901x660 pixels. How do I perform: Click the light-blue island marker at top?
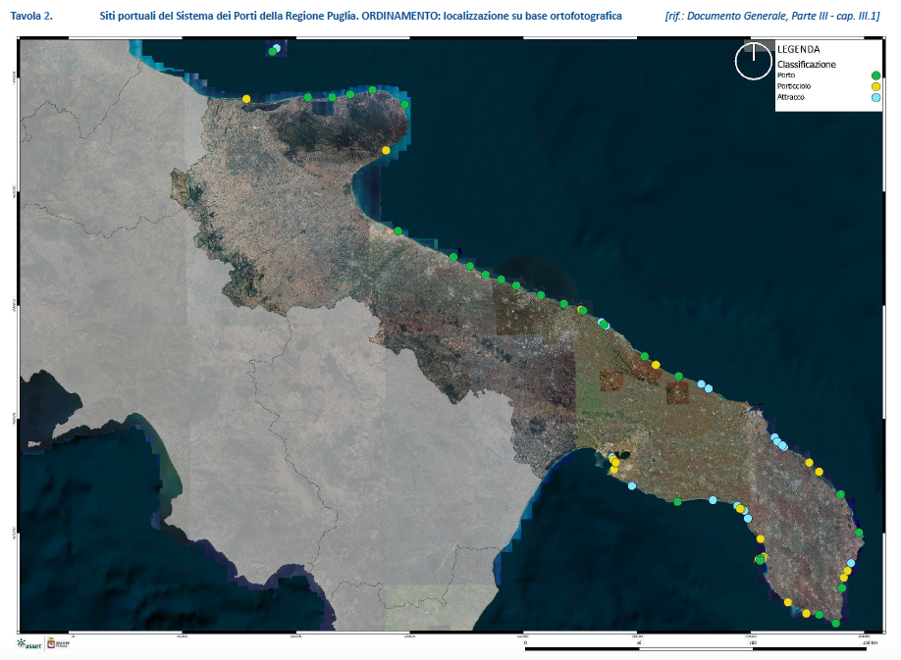tap(277, 48)
